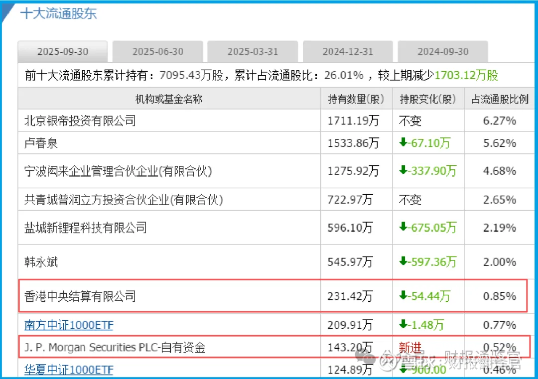Select the 韩永斌 shareholder name
Image resolution: width=538 pixels, height=379 pixels.
click(41, 262)
